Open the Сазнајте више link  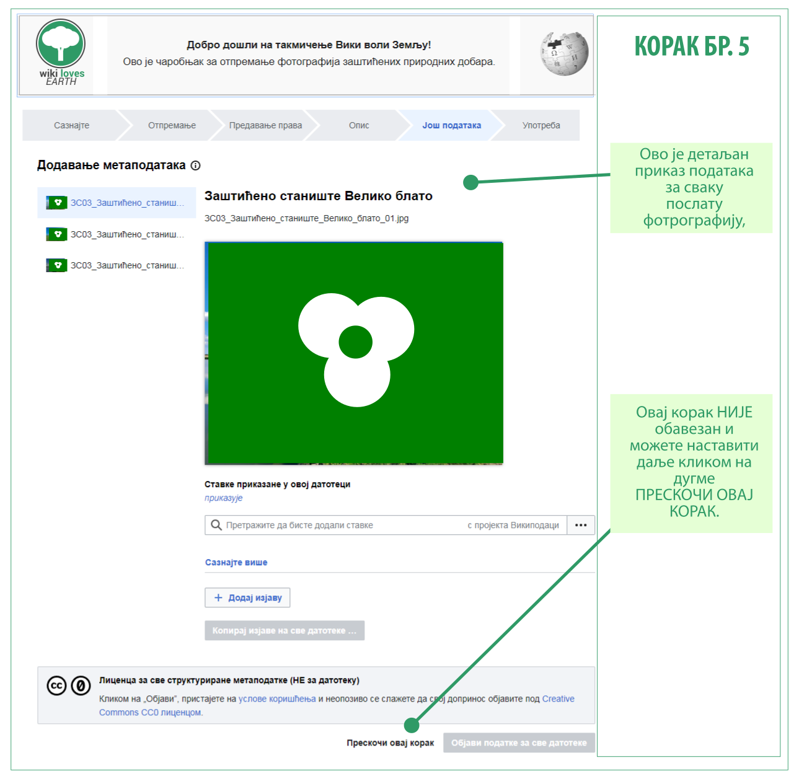coord(236,562)
